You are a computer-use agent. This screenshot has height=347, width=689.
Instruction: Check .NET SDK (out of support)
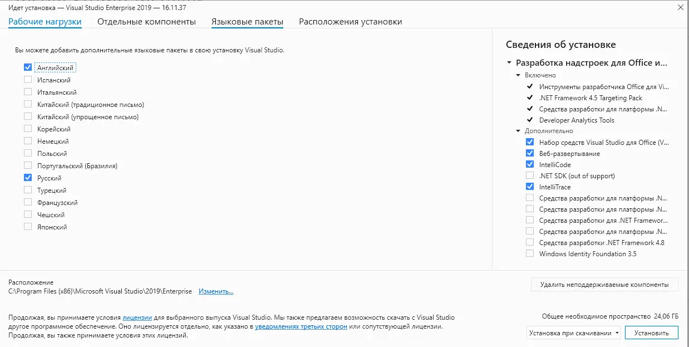coord(530,176)
